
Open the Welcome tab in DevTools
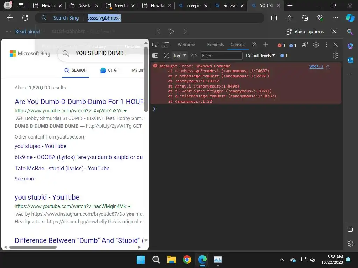[x=186, y=45]
